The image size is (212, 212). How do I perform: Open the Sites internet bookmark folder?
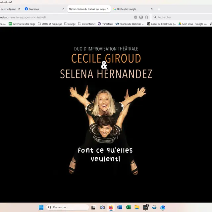point(87,24)
